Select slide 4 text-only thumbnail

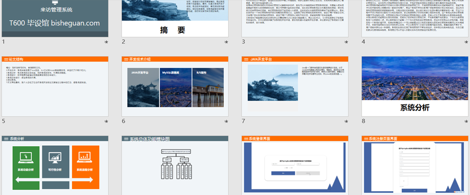pyautogui.click(x=415, y=19)
